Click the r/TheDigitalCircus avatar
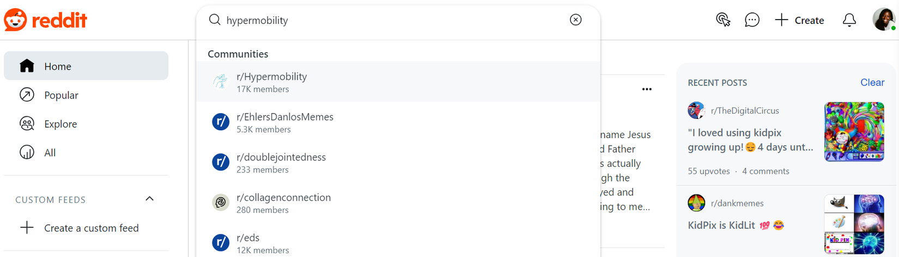 tap(696, 110)
